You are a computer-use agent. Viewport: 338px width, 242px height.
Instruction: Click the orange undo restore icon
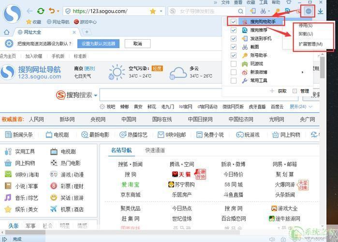coord(52,11)
